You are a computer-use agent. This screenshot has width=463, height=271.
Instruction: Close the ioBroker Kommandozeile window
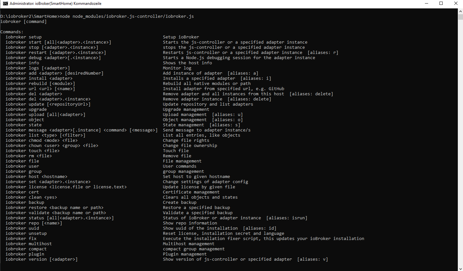click(x=455, y=4)
